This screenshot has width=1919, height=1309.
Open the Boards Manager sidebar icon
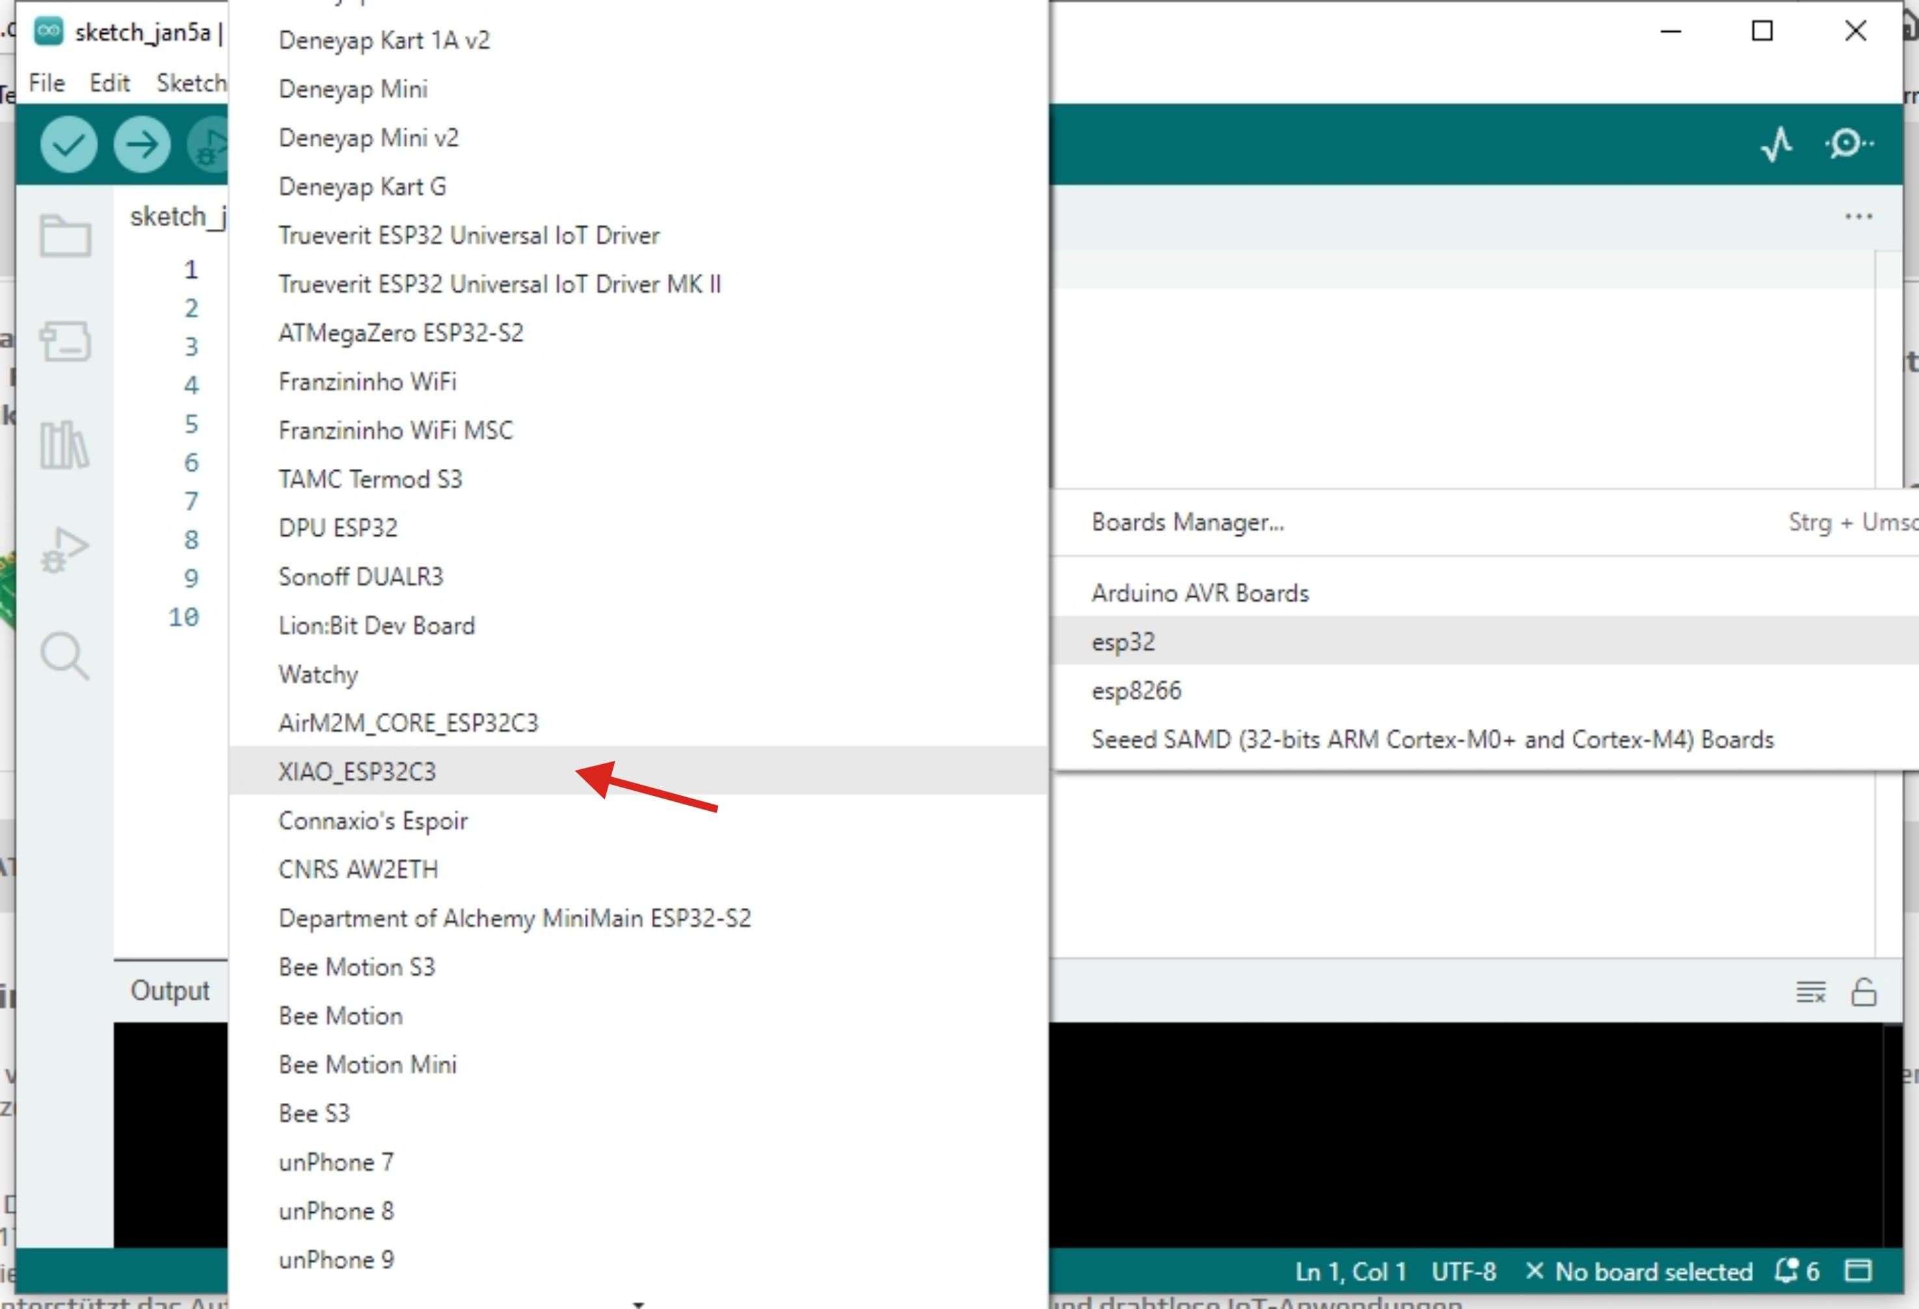point(65,341)
